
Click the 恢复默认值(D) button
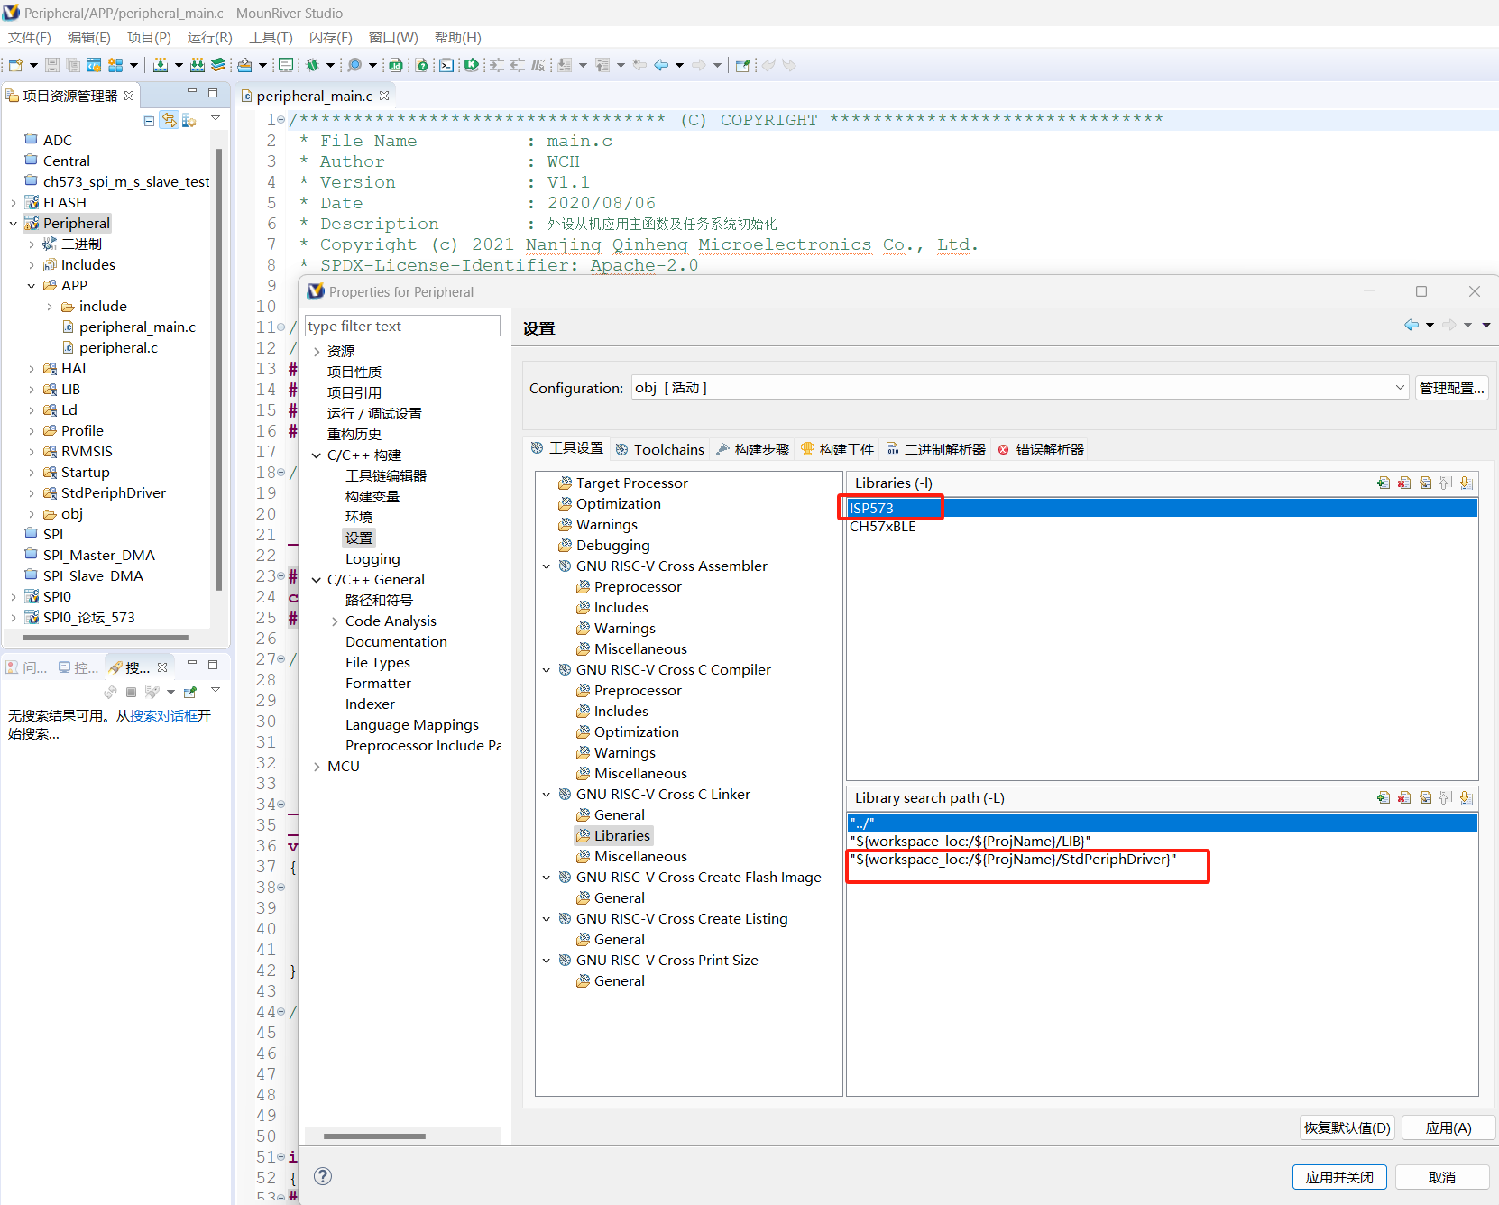pos(1347,1127)
